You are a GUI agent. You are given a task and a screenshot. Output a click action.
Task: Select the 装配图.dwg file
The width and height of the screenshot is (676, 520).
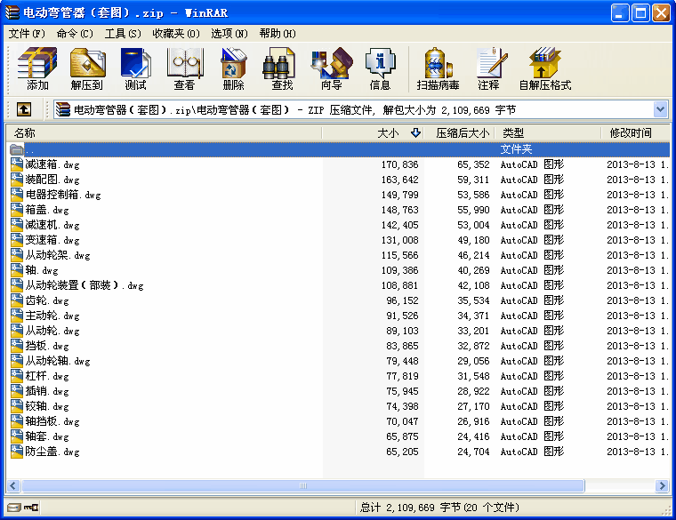[52, 180]
